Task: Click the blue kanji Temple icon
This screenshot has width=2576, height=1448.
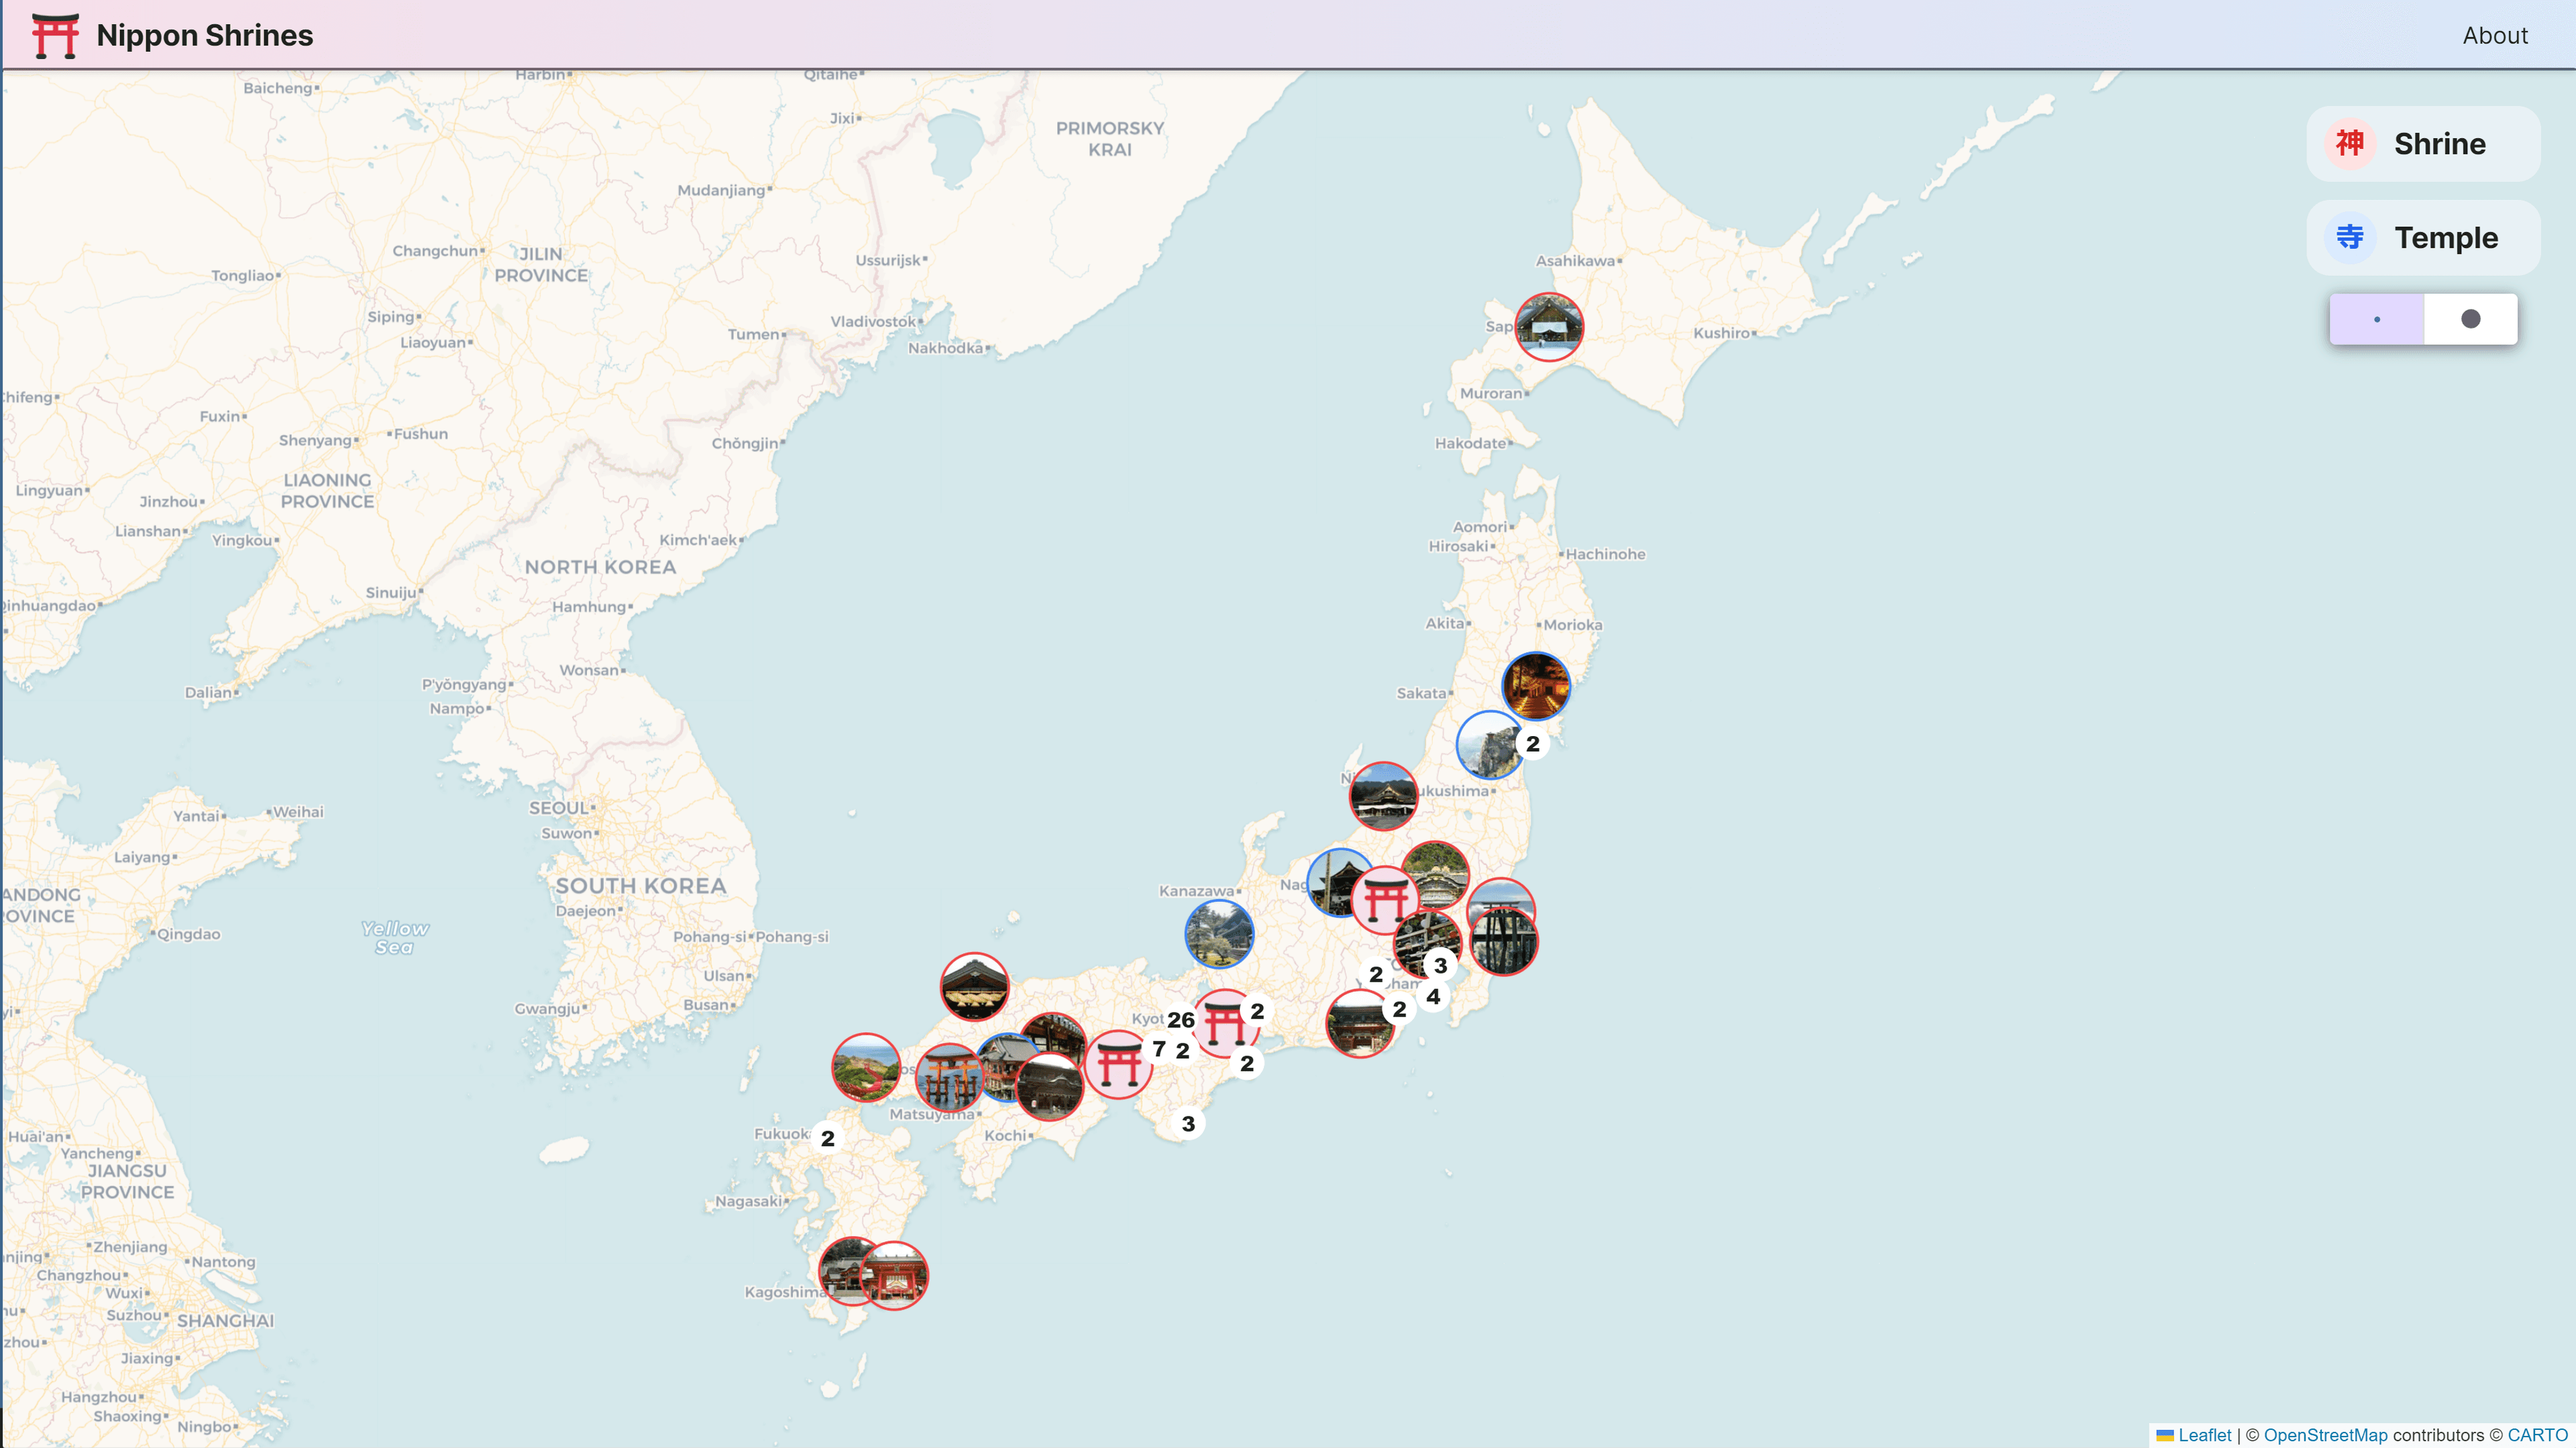Action: pyautogui.click(x=2349, y=238)
